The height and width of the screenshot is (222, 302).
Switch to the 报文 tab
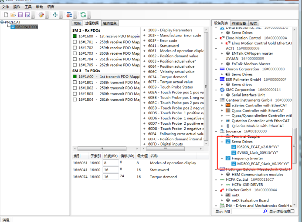point(254,23)
